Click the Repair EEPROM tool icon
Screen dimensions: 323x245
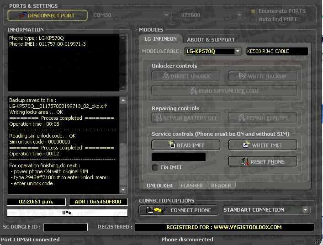click(241, 117)
